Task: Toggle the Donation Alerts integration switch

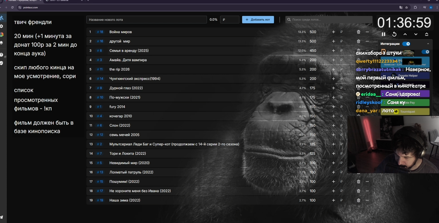Action: [425, 52]
